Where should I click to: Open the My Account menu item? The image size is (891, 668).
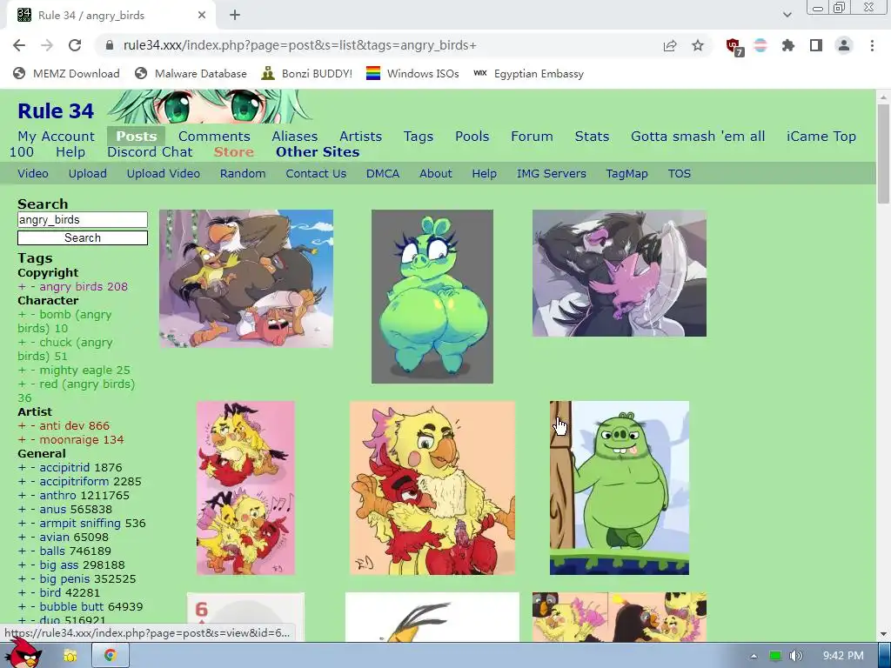click(57, 137)
